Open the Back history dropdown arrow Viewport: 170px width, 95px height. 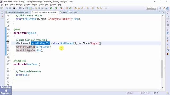tap(103, 8)
